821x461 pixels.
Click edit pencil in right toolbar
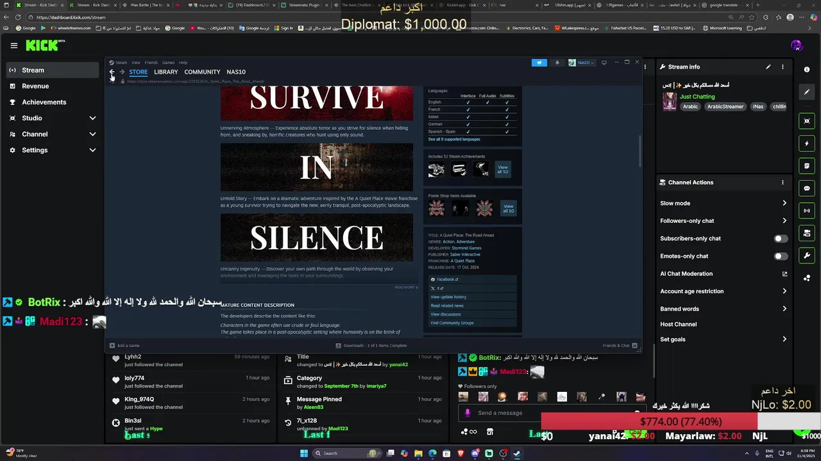(x=807, y=92)
